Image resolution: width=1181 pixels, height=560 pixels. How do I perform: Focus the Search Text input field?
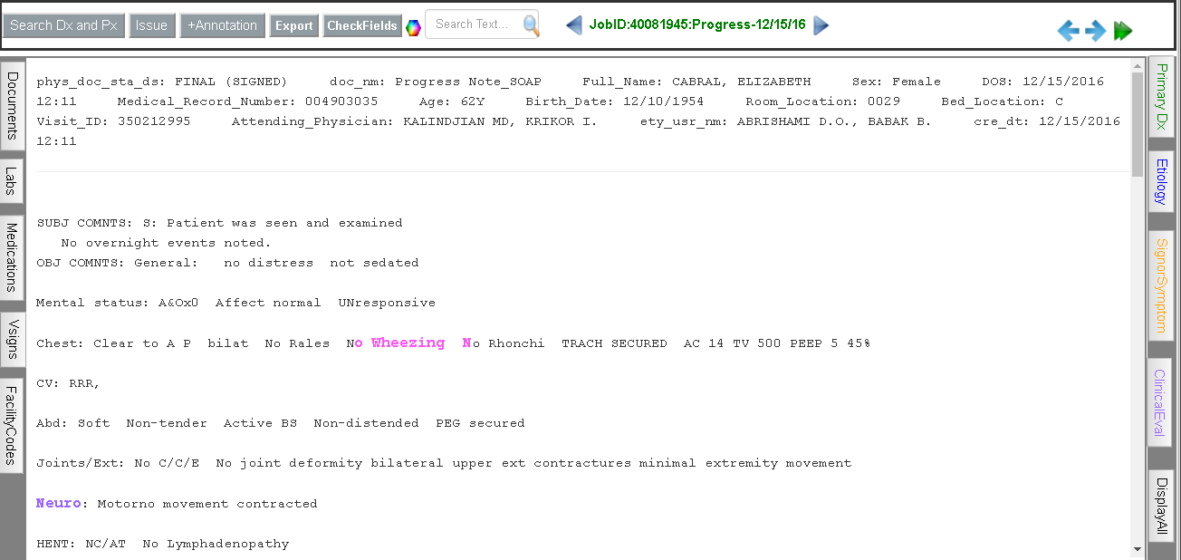click(x=473, y=24)
